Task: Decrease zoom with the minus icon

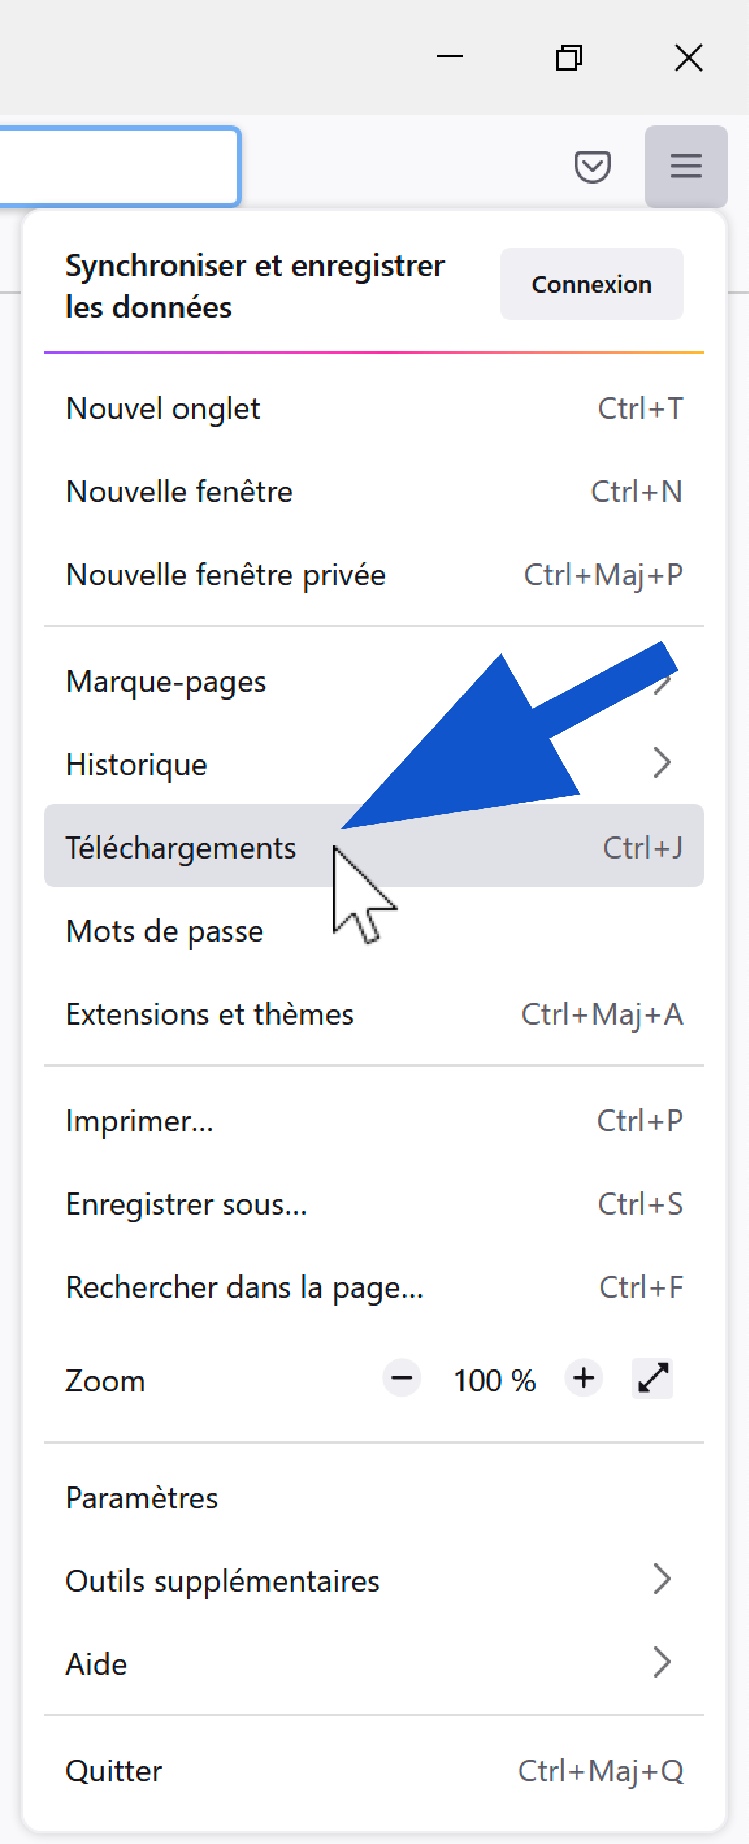Action: 402,1378
